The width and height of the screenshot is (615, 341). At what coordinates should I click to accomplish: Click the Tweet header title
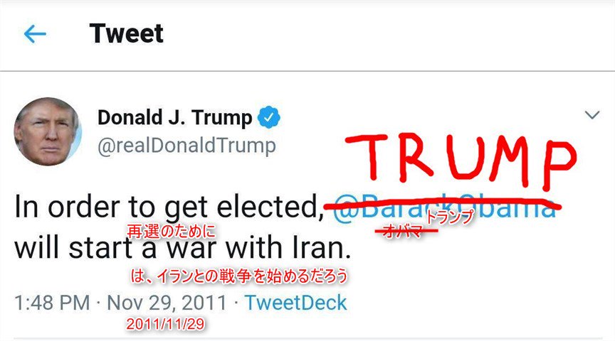click(x=126, y=33)
